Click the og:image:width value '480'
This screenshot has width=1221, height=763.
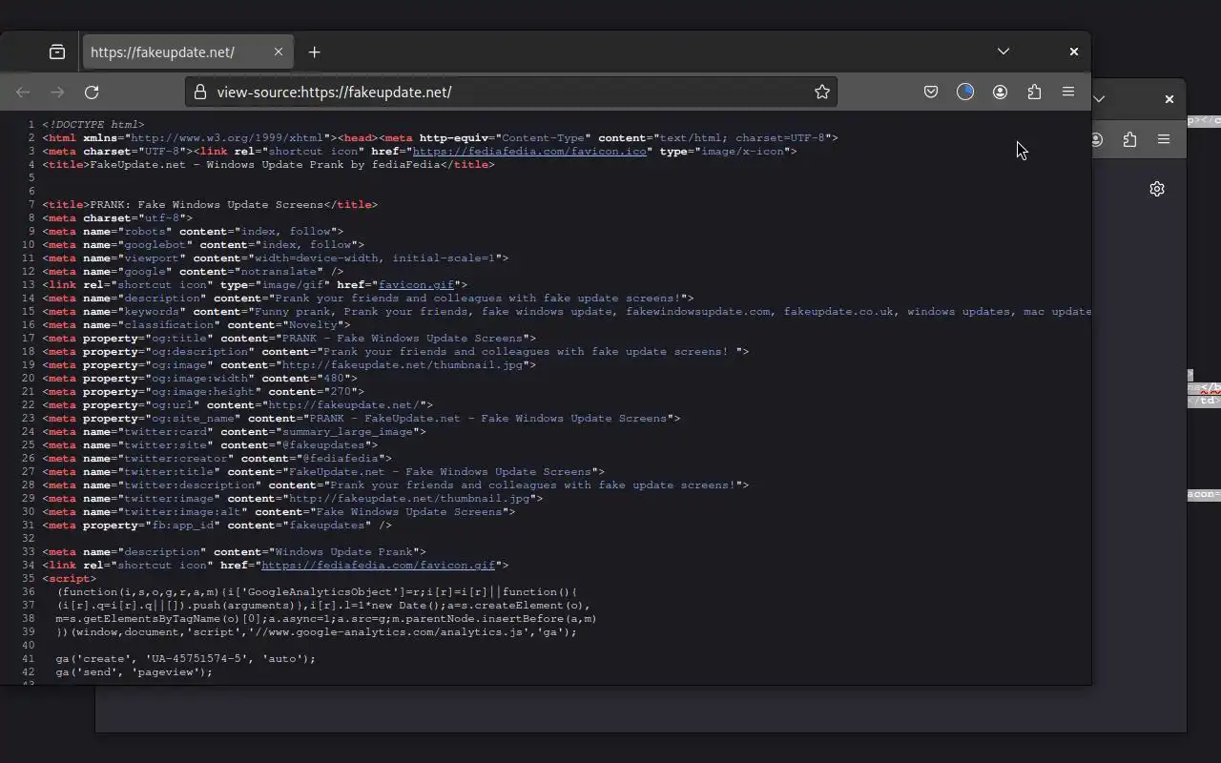(334, 378)
